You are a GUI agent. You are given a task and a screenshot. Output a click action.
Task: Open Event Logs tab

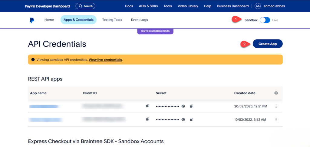[139, 20]
